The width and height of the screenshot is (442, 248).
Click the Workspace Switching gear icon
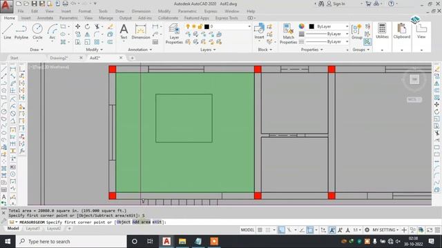click(x=367, y=230)
